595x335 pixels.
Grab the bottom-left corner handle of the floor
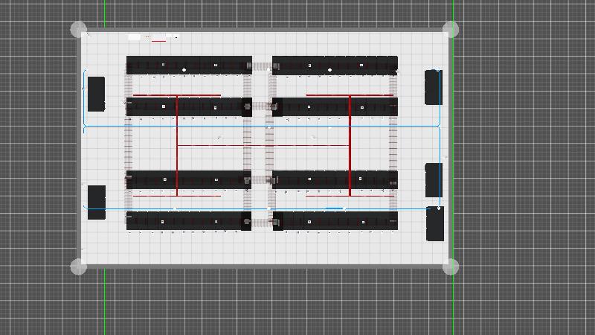78,267
